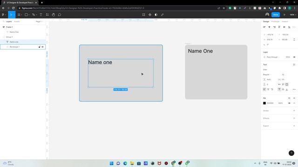This screenshot has height=167, width=298.
Task: Select the Comment tool
Action: click(x=60, y=14)
